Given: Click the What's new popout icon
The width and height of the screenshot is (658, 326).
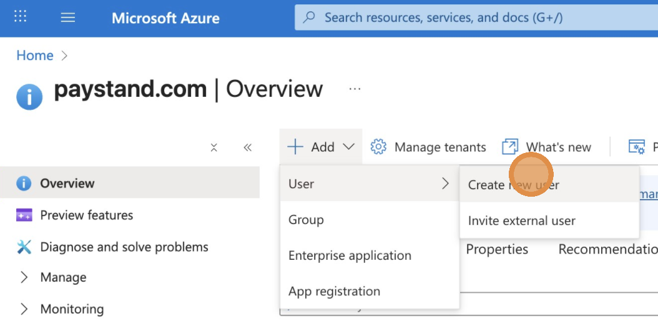Looking at the screenshot, I should (x=510, y=147).
